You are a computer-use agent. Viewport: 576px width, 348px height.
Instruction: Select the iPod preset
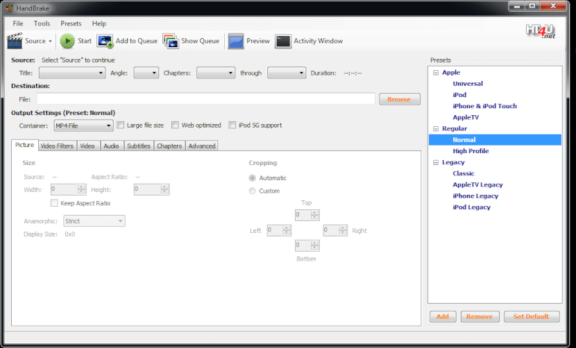tap(459, 95)
